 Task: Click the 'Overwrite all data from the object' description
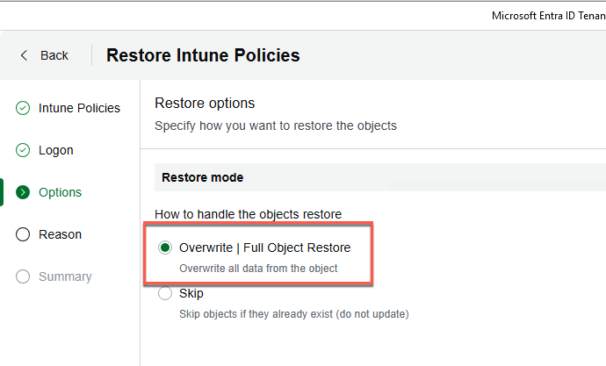(x=258, y=268)
